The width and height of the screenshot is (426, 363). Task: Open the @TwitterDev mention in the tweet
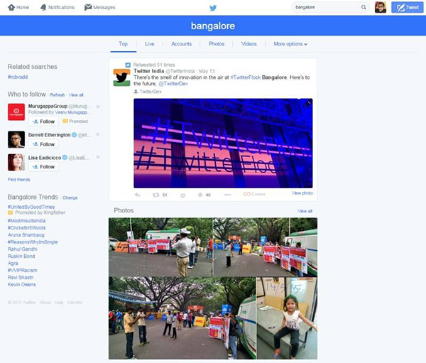coord(173,84)
